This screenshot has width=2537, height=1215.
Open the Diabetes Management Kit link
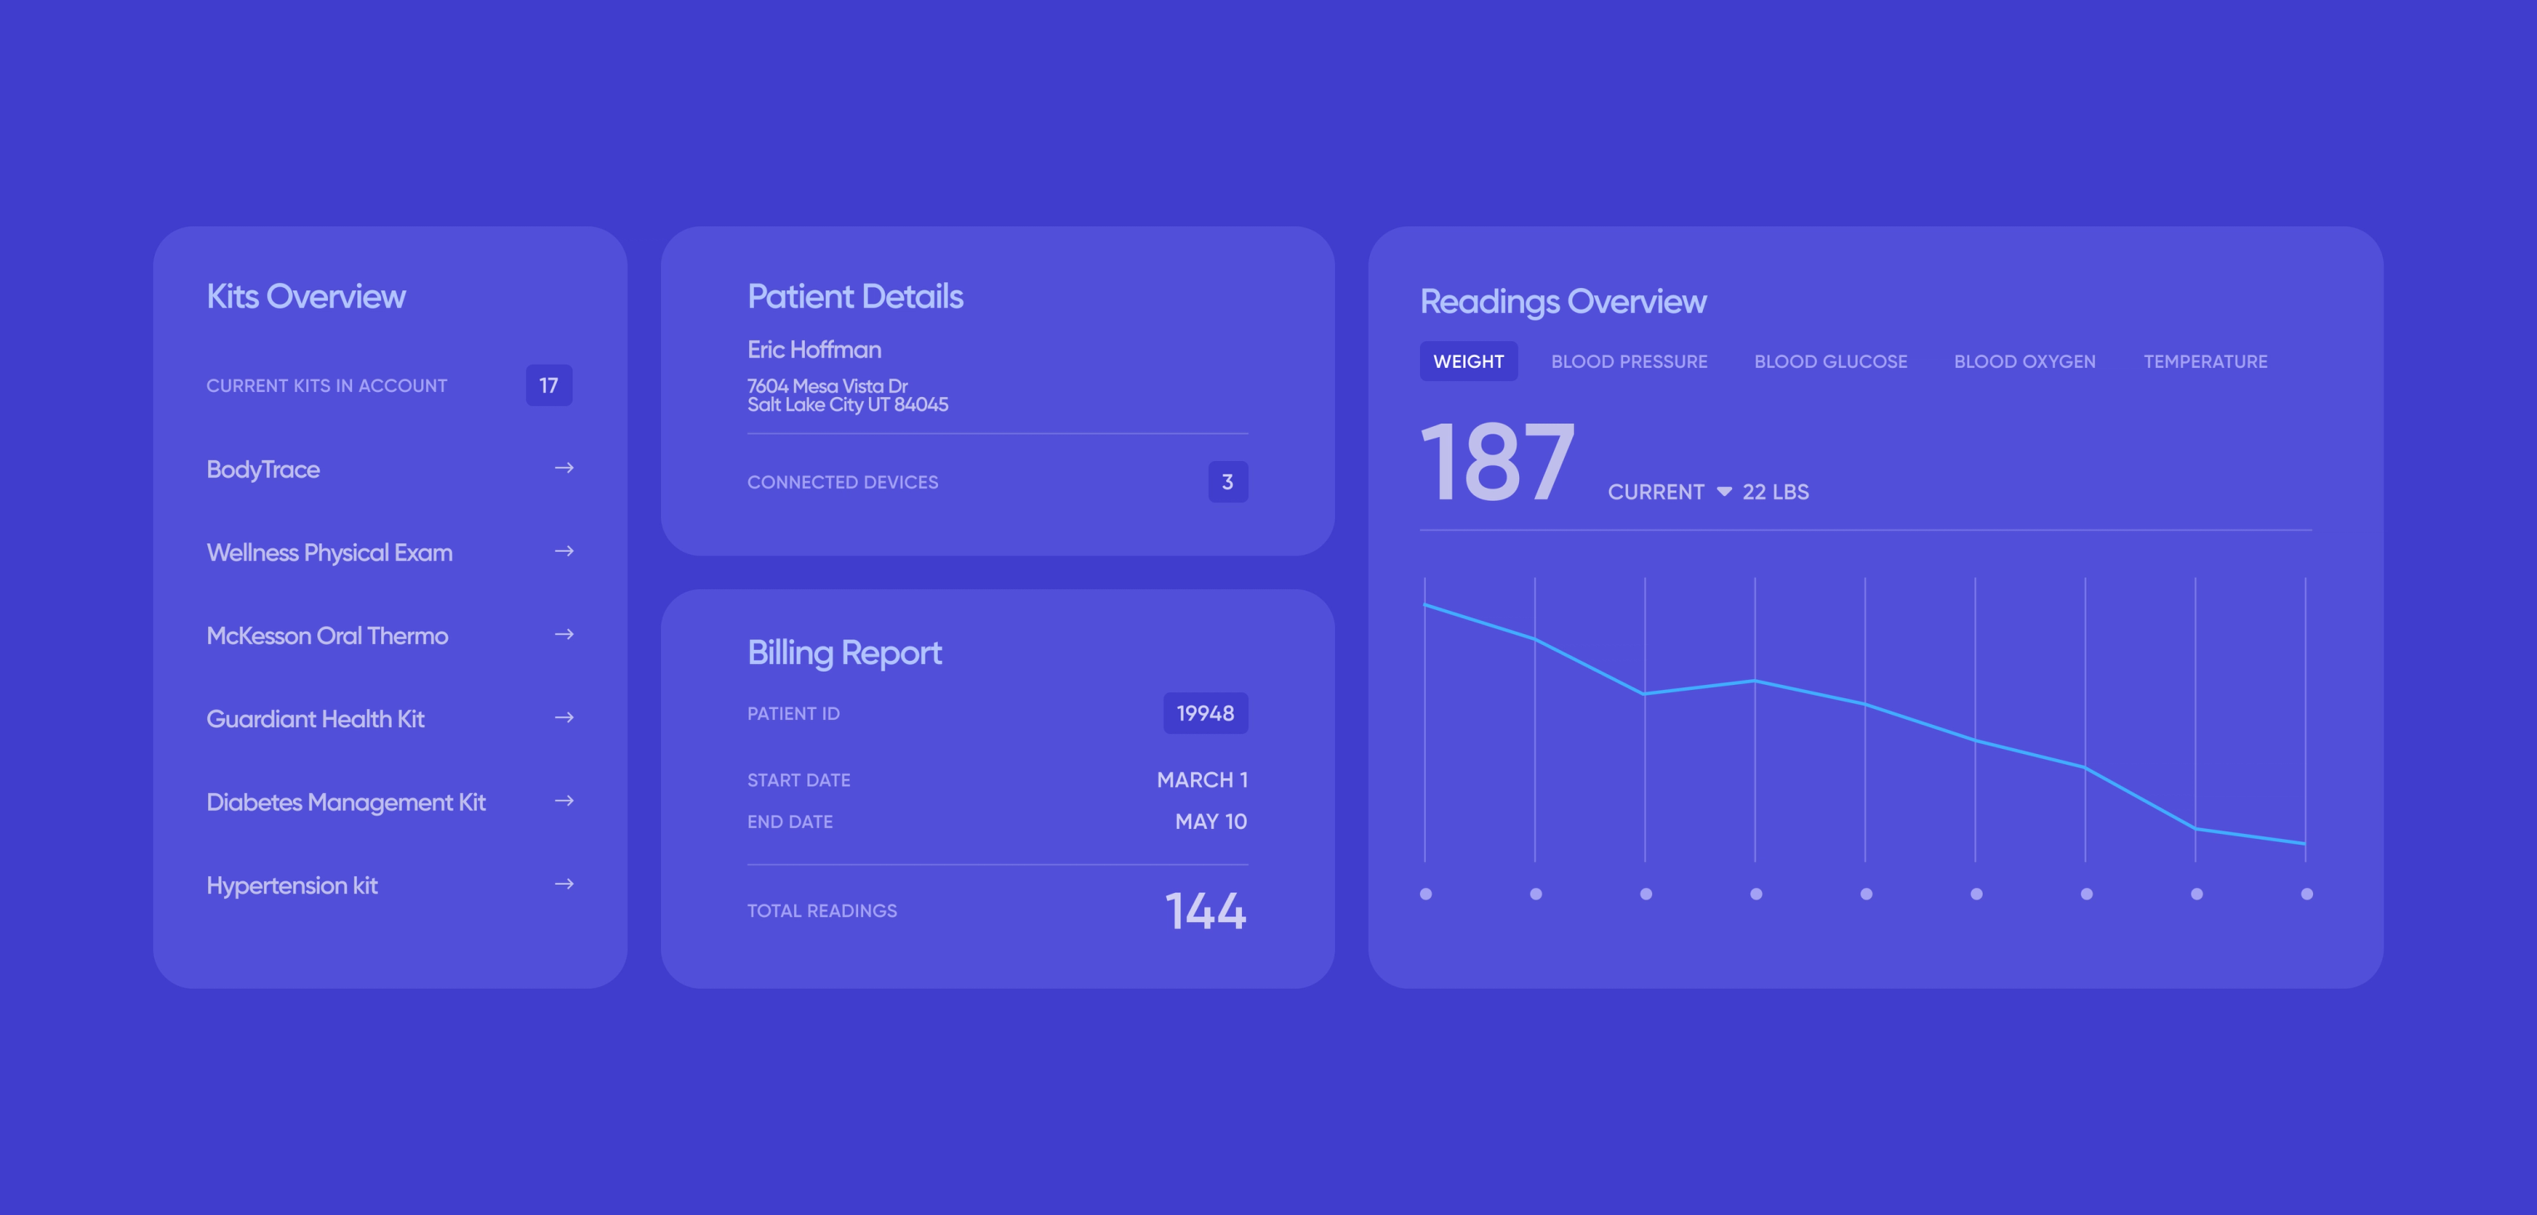345,802
